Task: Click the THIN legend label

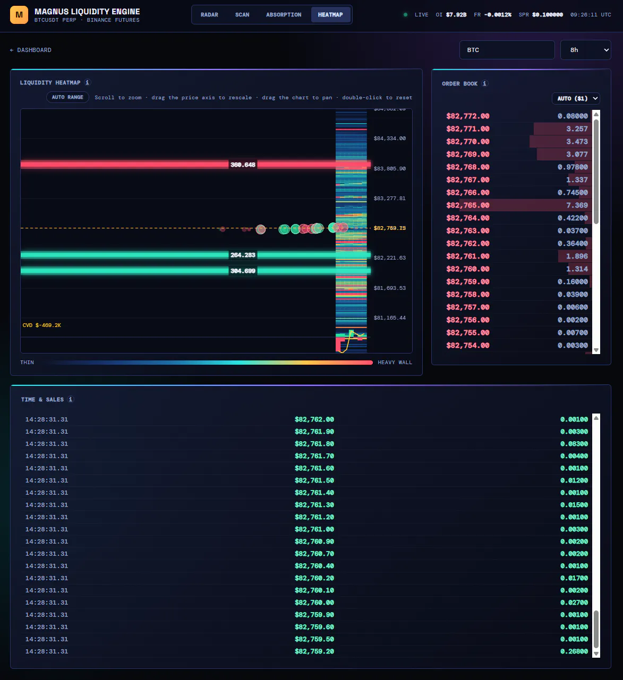Action: (27, 363)
